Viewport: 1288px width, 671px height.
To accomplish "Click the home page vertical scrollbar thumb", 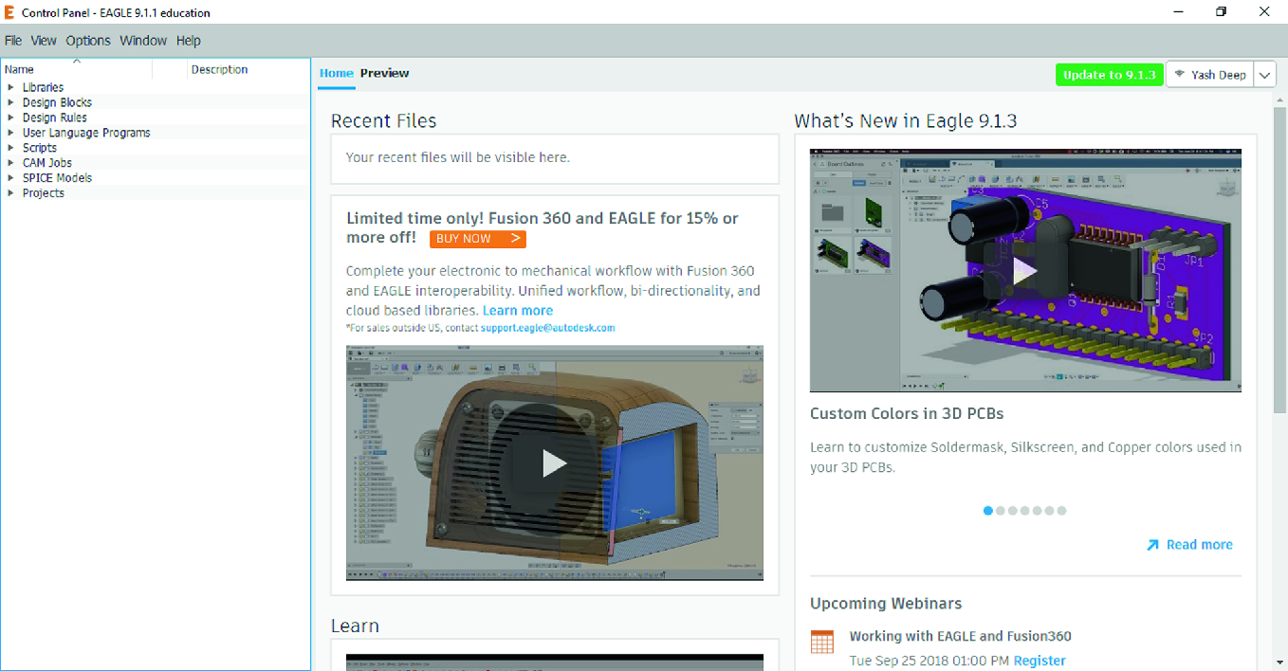I will (1279, 262).
